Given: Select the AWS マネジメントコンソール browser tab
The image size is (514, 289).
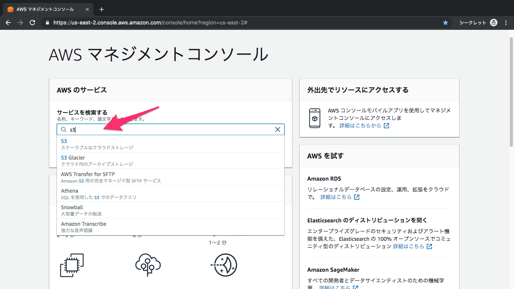Looking at the screenshot, I should (48, 9).
